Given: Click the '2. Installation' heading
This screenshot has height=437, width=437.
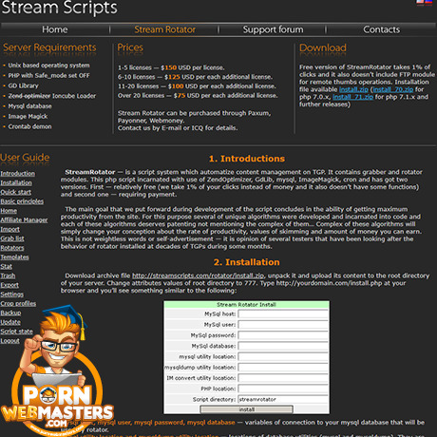Looking at the screenshot, I should point(247,262).
